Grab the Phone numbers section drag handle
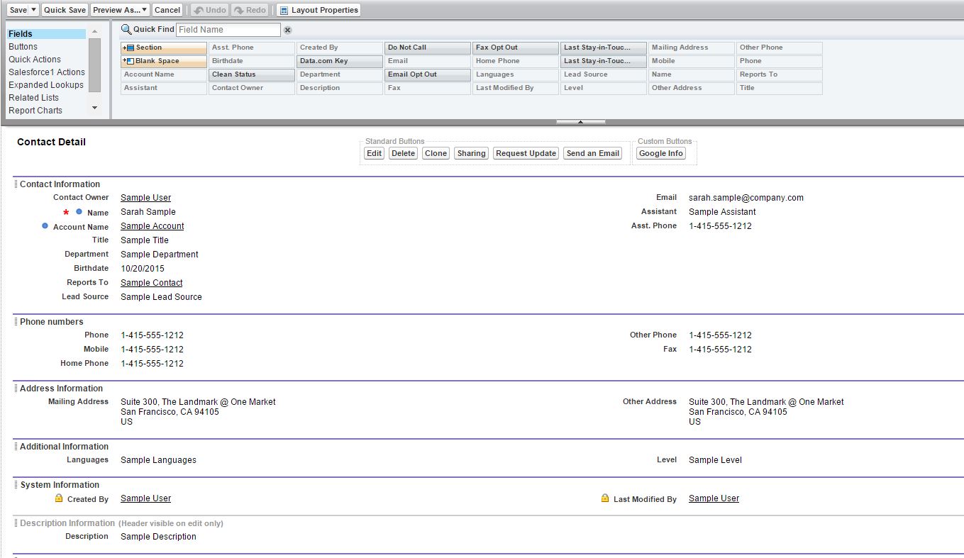This screenshot has height=558, width=964. pos(16,322)
